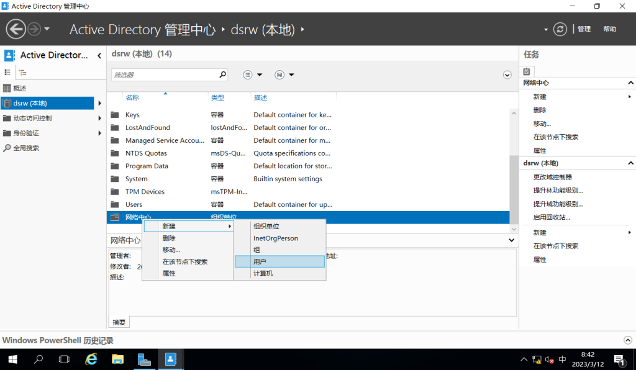Viewport: 636px width, 370px height.
Task: Click 启用回收站... task
Action: 552,217
